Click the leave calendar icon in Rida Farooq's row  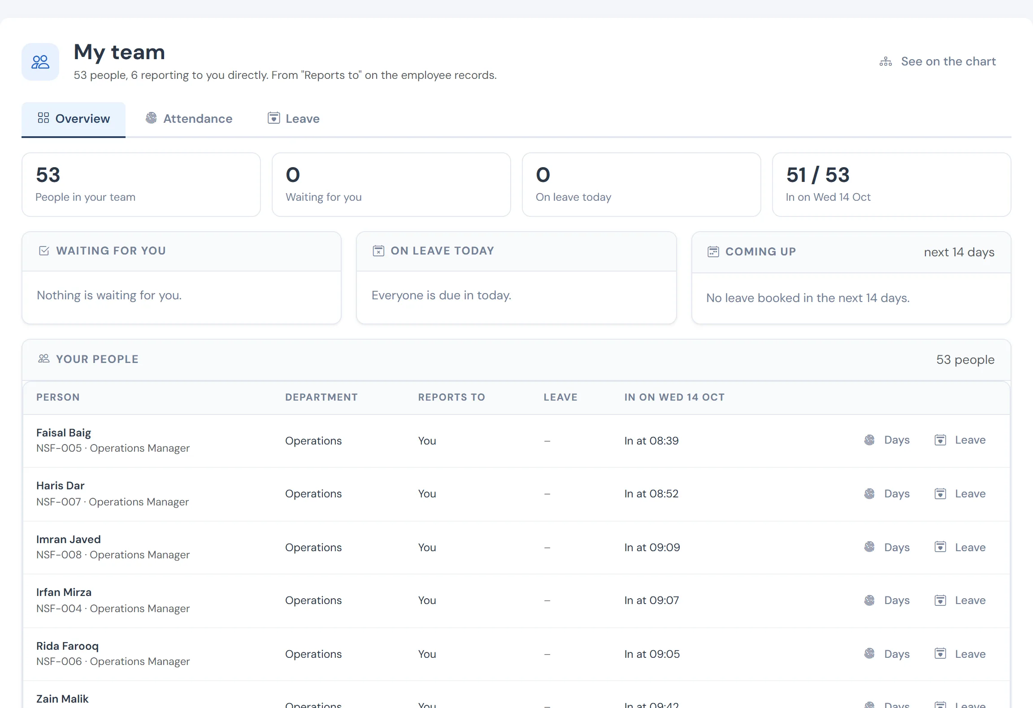tap(940, 653)
